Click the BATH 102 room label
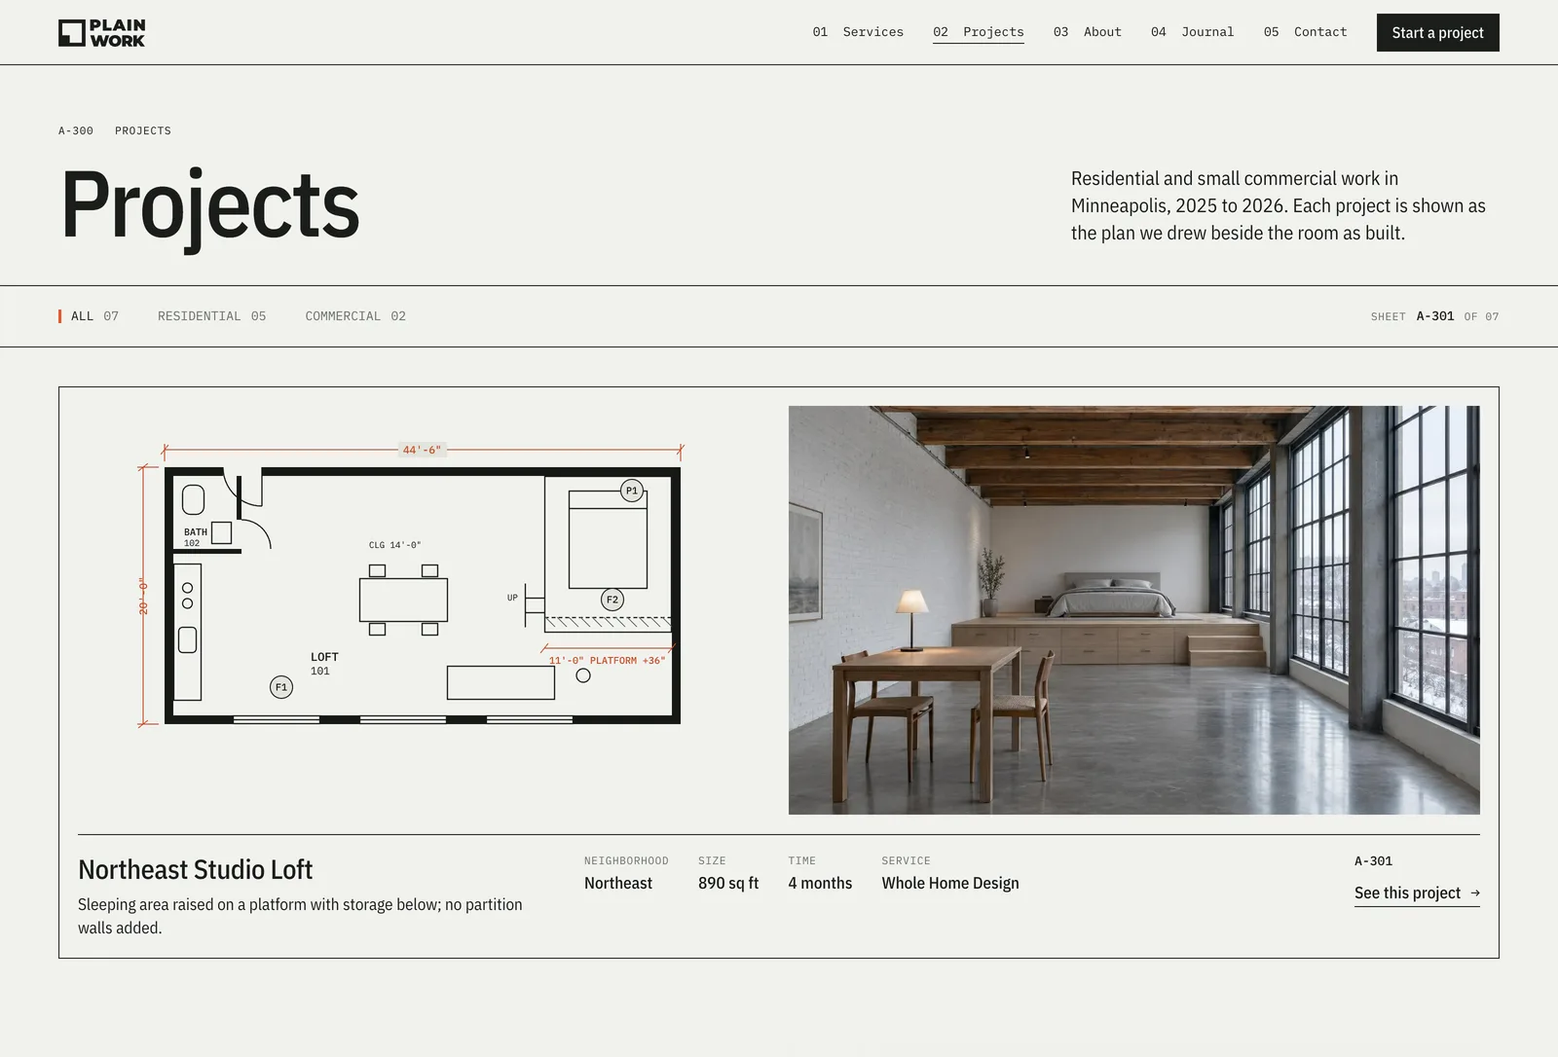Image resolution: width=1558 pixels, height=1057 pixels. point(195,537)
